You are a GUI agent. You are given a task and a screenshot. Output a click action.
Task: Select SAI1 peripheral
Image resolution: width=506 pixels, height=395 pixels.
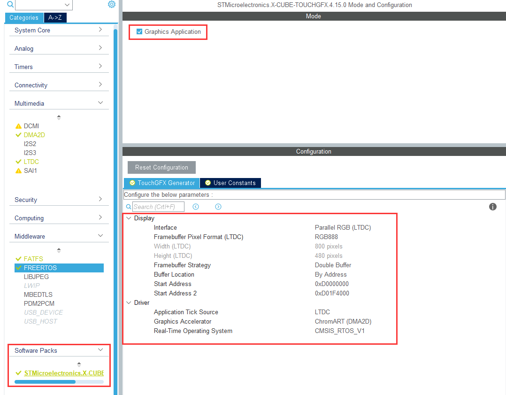click(x=31, y=170)
